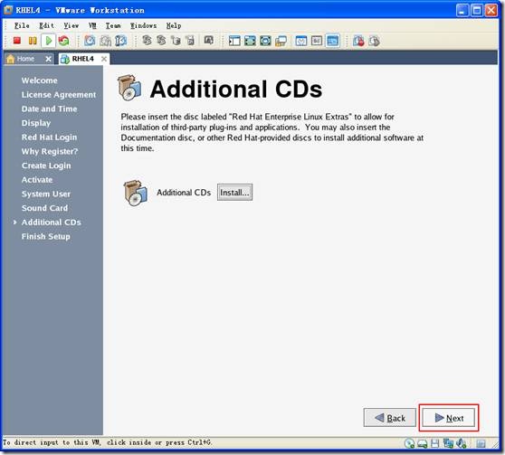Open the Edit menu
The image size is (505, 455).
[x=47, y=25]
